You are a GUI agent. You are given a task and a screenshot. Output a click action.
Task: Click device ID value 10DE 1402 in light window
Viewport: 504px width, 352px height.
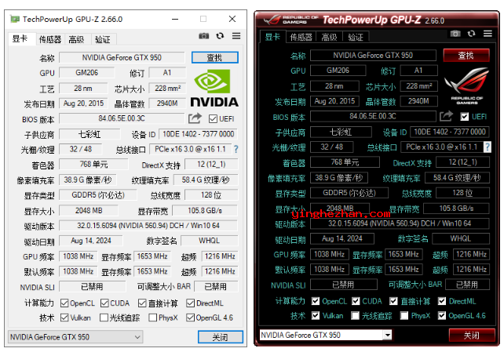point(199,134)
